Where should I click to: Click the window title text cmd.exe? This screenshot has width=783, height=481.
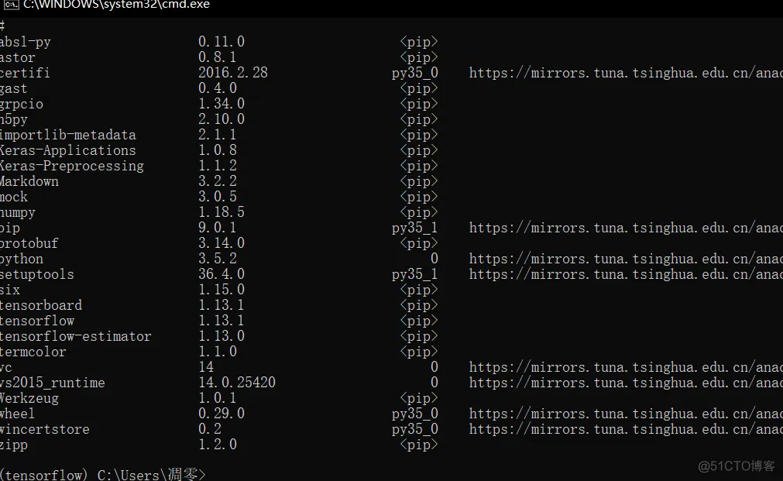tap(116, 5)
